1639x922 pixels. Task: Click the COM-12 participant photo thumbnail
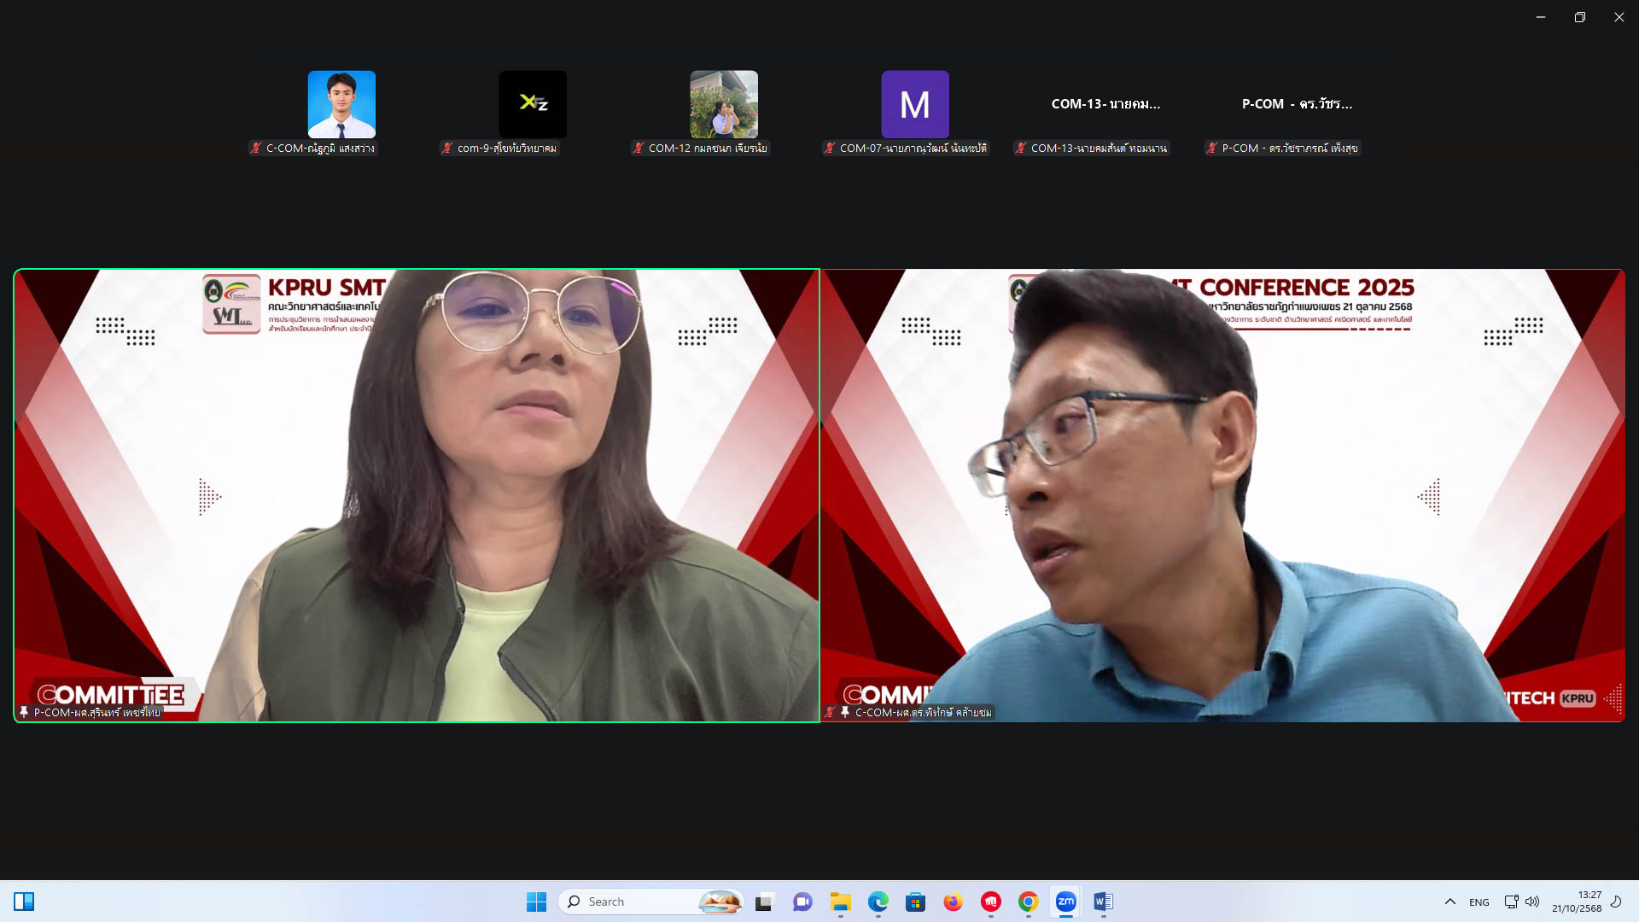tap(724, 104)
